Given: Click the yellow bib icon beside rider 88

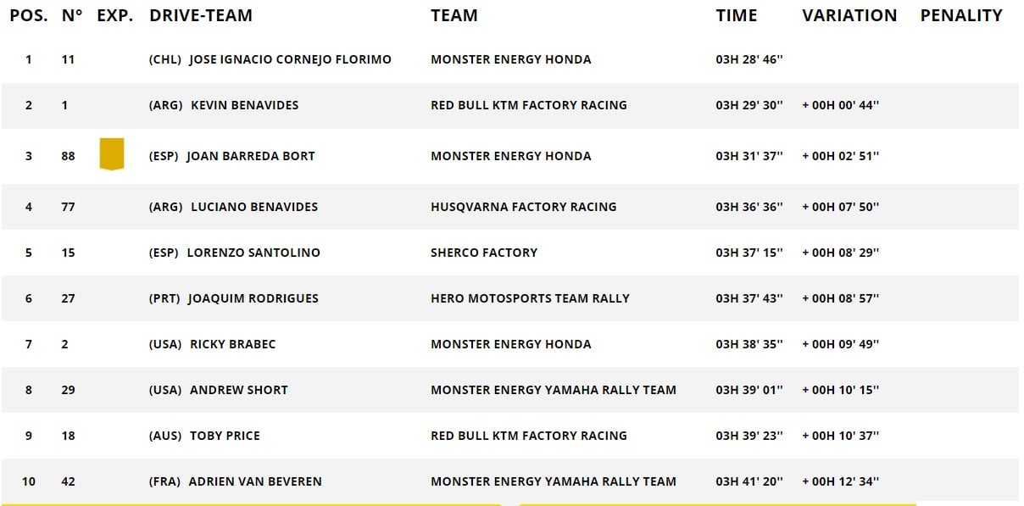Looking at the screenshot, I should 112,154.
